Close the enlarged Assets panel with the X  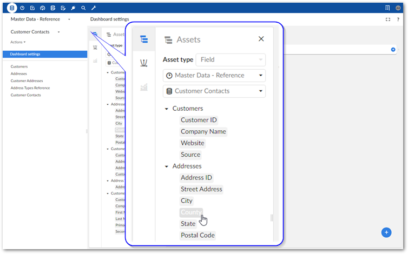[x=261, y=39]
